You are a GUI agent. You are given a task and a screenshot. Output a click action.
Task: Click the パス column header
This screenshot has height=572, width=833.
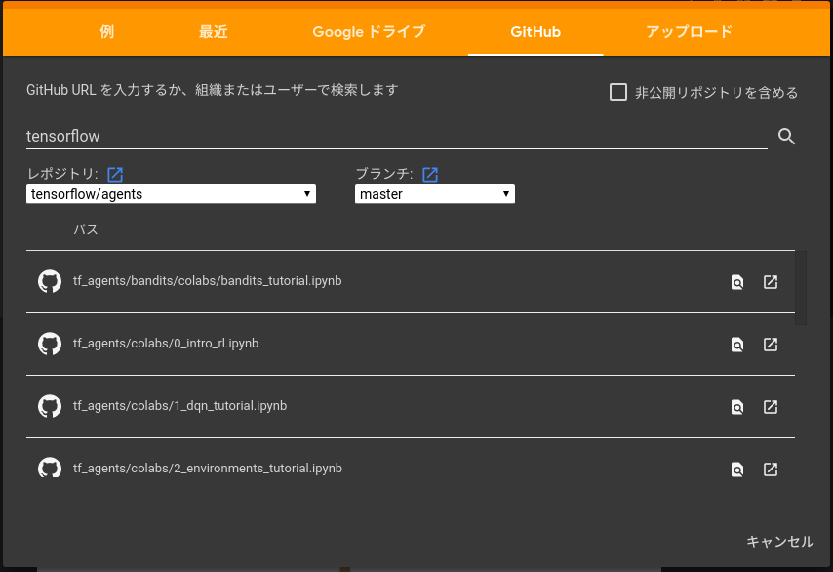click(86, 229)
